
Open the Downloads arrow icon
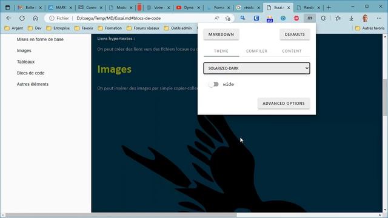[351, 18]
